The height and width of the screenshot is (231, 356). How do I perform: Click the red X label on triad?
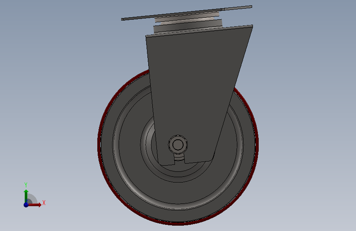(x=44, y=203)
